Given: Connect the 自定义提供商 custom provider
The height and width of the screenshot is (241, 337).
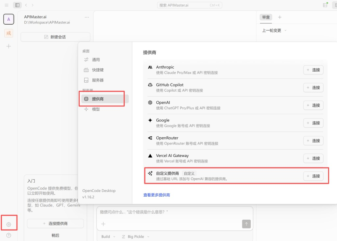Looking at the screenshot, I should click(313, 176).
